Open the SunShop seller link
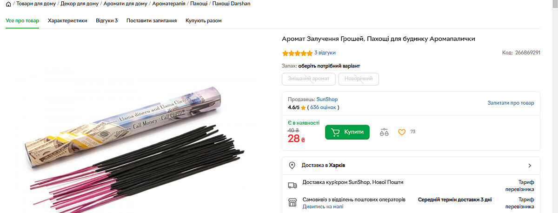558x213 pixels. [327, 99]
